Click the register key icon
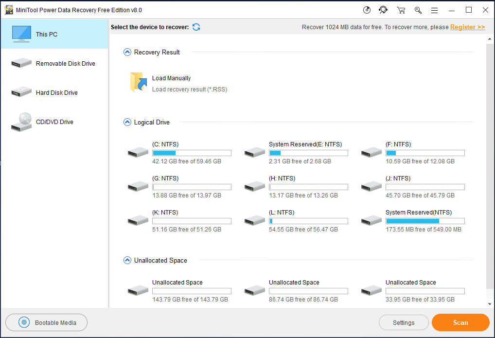Screen dimensions: 495x338 click(418, 10)
